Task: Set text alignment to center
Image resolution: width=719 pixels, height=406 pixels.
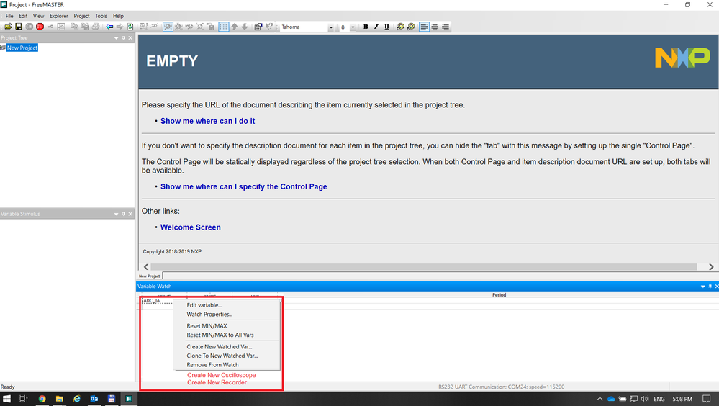Action: click(x=435, y=27)
